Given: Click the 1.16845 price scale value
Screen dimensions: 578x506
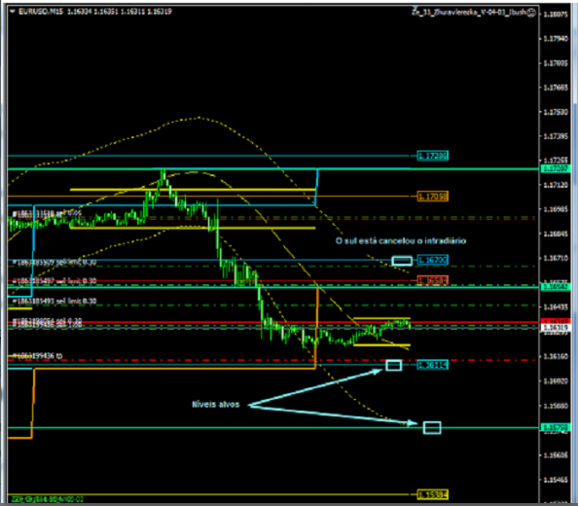Looking at the screenshot, I should point(556,234).
